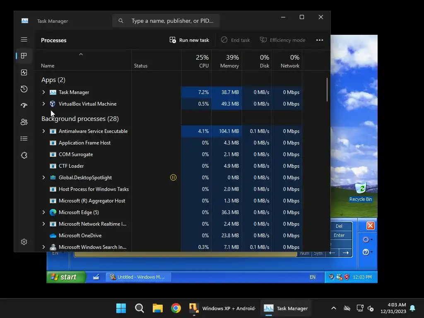
Task: Click the VirtualBox Virtual Machine process icon
Action: click(53, 104)
